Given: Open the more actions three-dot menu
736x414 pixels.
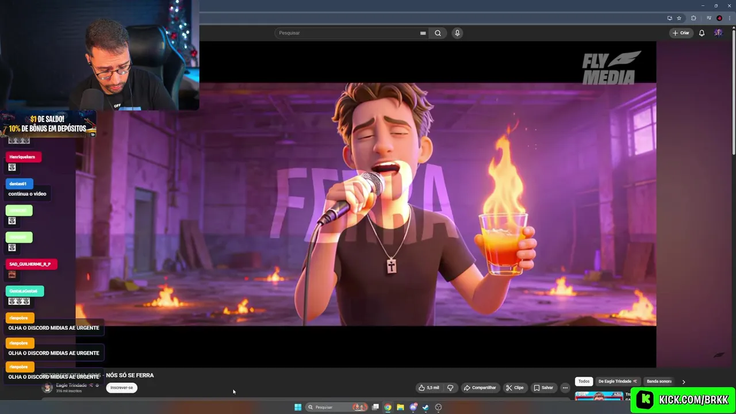Looking at the screenshot, I should (565, 388).
